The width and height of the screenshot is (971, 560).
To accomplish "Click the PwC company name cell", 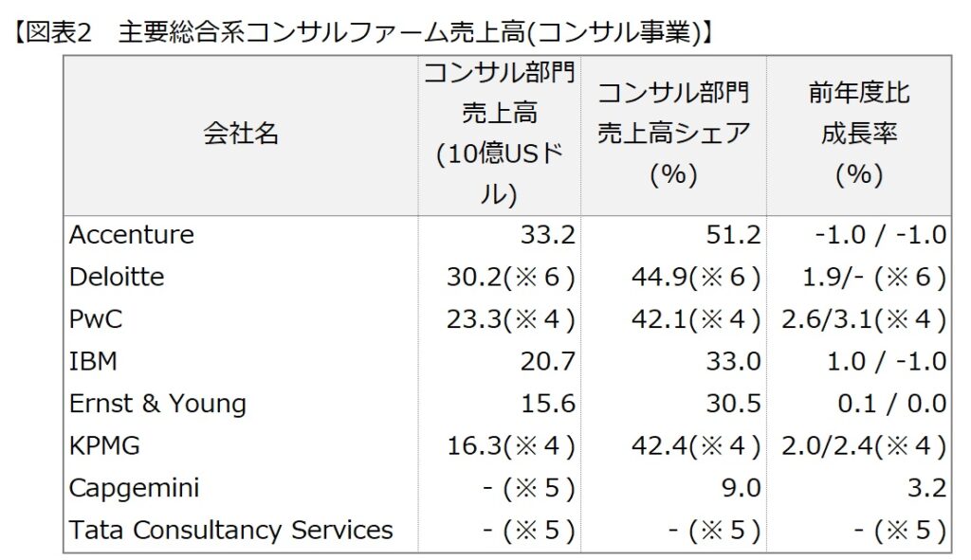I will click(96, 319).
